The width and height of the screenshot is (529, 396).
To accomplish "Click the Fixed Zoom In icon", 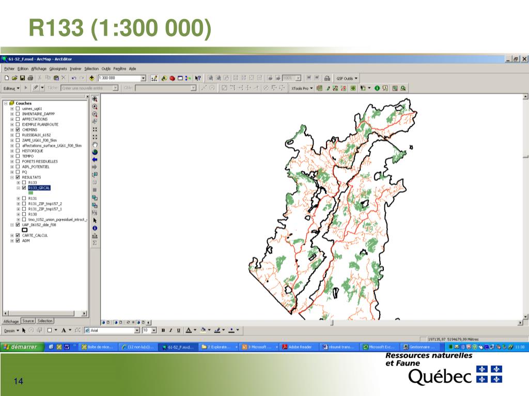I will coord(95,129).
